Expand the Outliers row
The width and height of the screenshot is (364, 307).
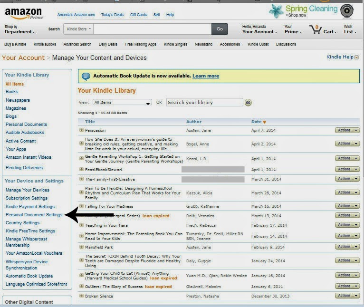tap(81, 286)
